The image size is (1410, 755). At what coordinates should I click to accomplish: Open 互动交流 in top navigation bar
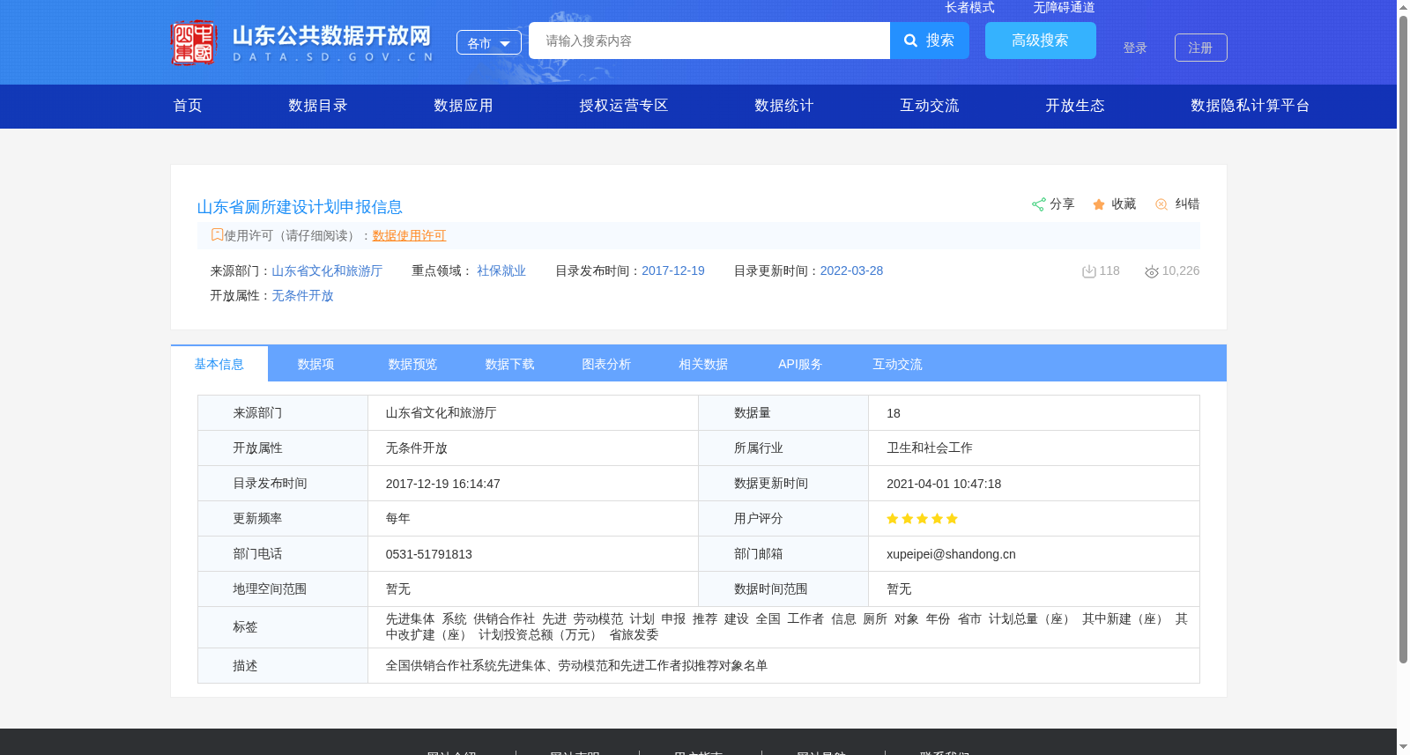930,106
